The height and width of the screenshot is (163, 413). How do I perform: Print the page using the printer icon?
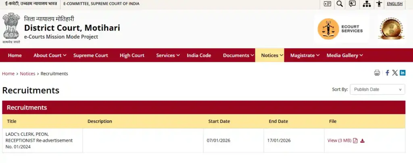(377, 73)
